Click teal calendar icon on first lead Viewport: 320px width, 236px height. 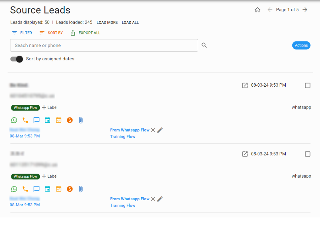pyautogui.click(x=47, y=120)
